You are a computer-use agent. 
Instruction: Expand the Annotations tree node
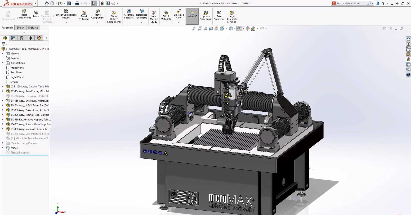3,63
